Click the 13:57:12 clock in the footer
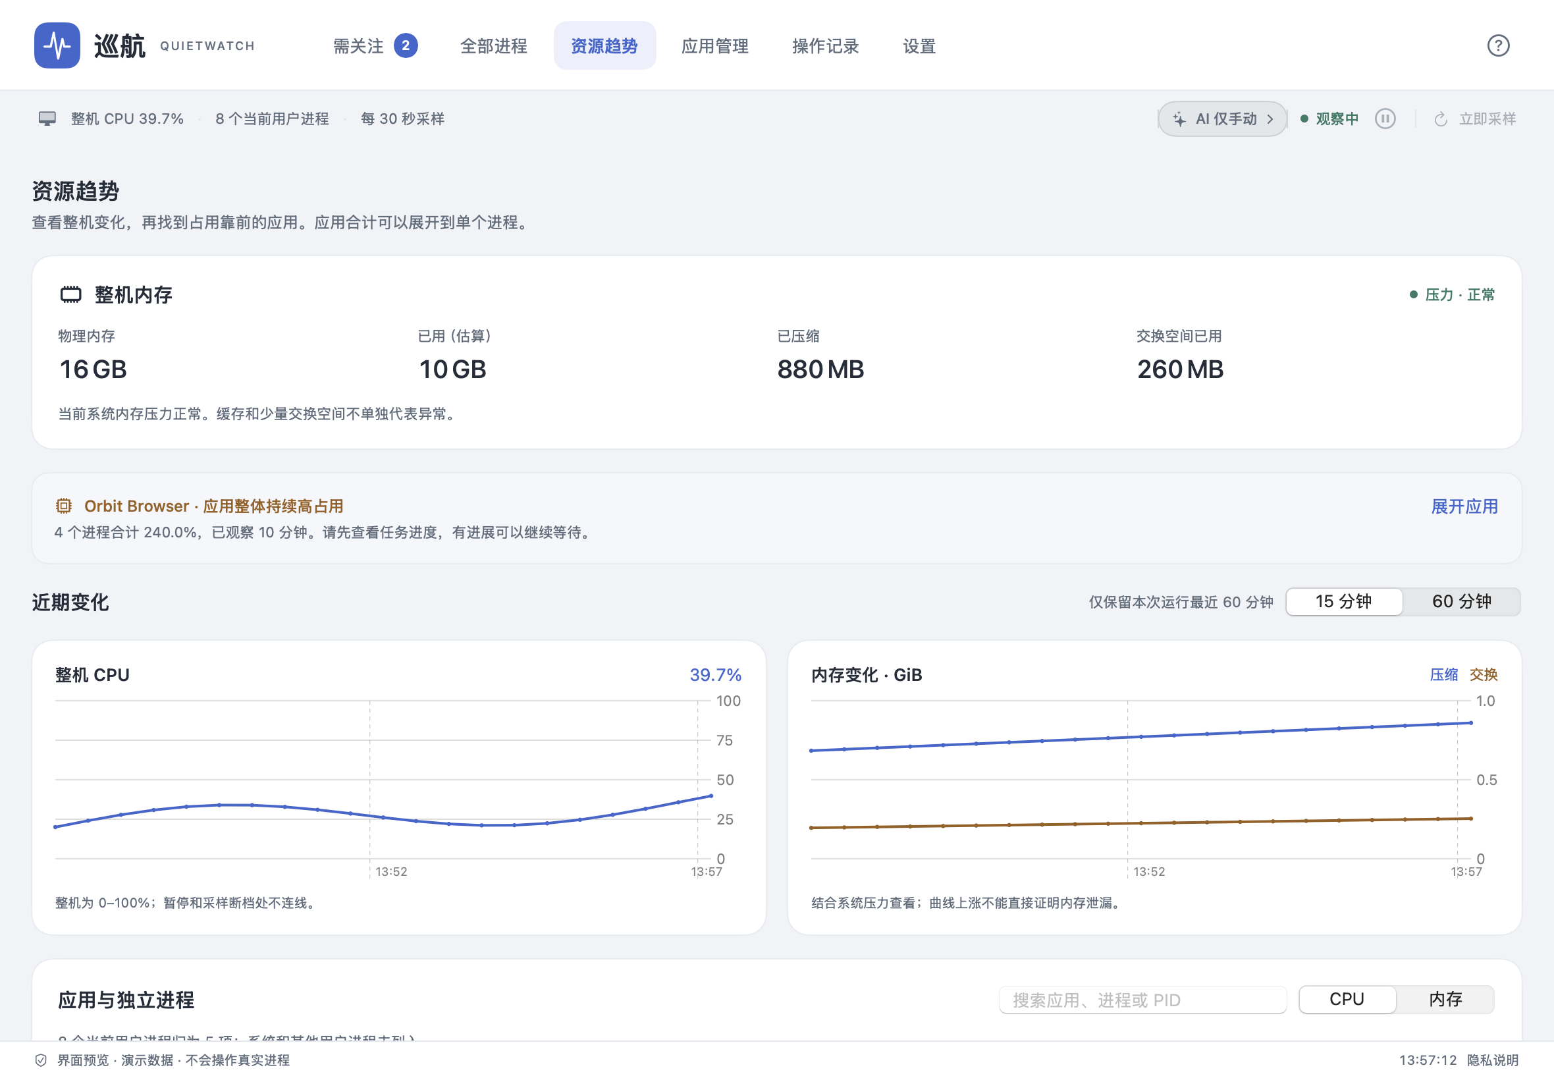The image size is (1554, 1080). [x=1428, y=1060]
